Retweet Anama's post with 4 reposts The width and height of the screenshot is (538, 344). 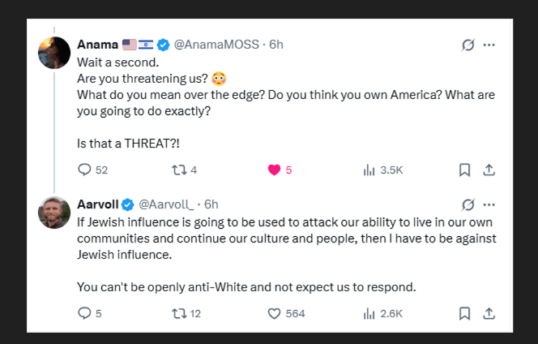pyautogui.click(x=179, y=170)
